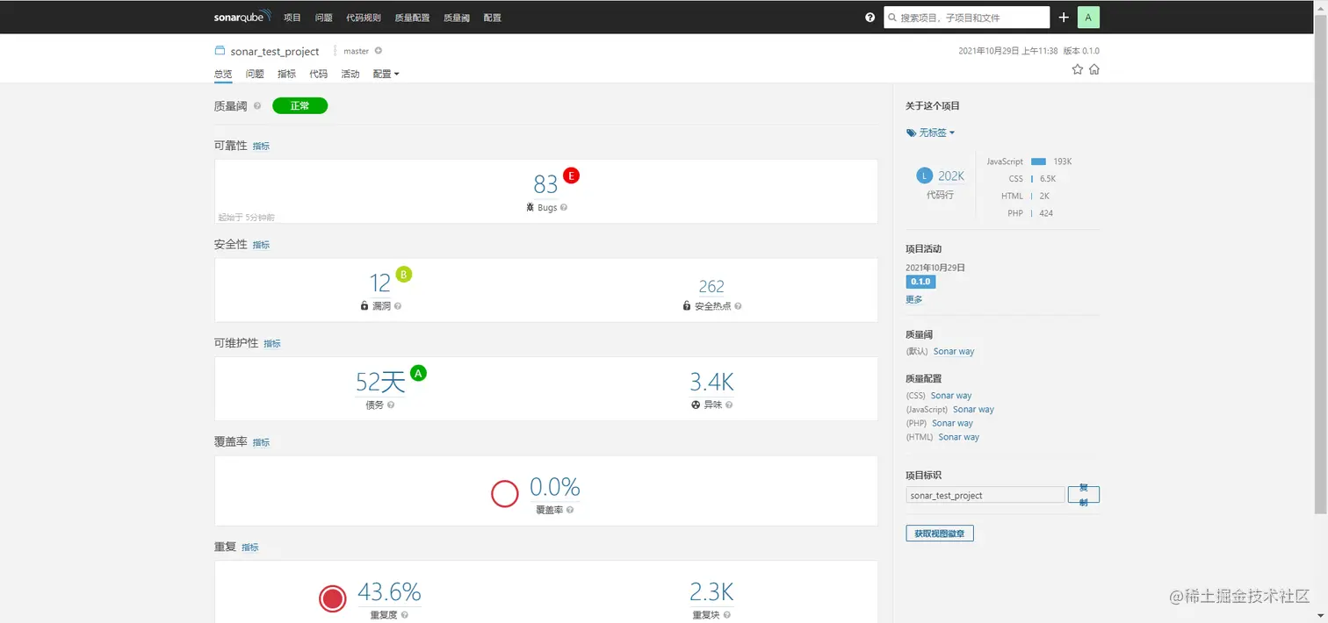Open the 3.4K code smells link

coord(711,382)
